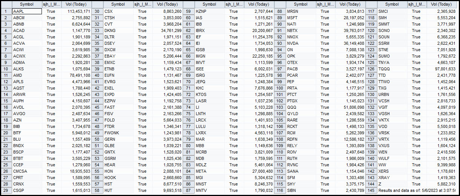This screenshot has width=460, height=196.
Task: Click the True value in the PEP row
Action: pyautogui.click(x=325, y=82)
